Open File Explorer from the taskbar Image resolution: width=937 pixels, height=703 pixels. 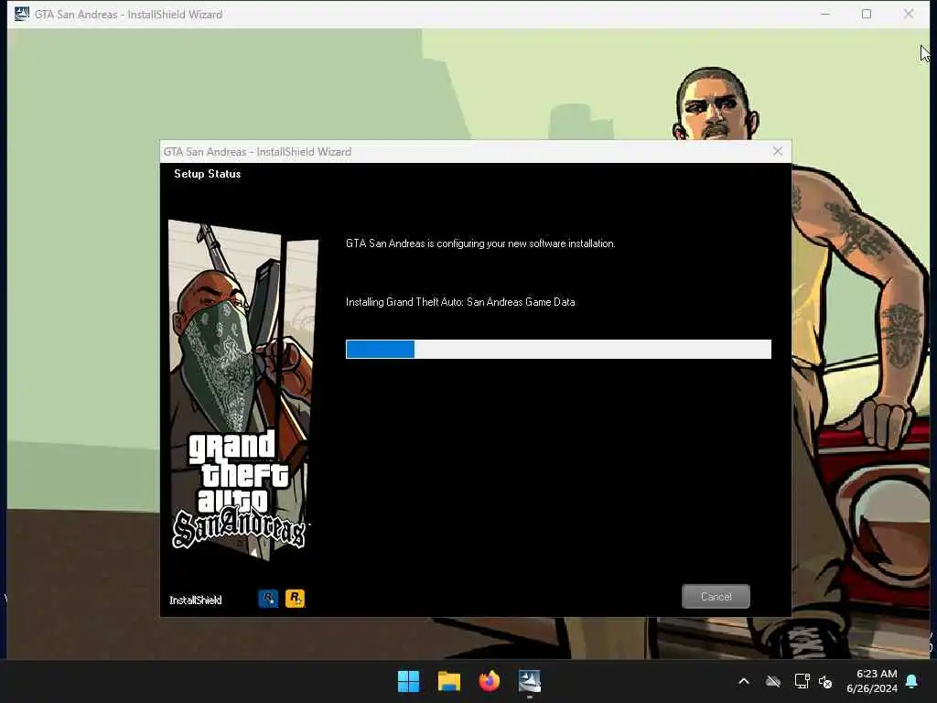pos(448,681)
